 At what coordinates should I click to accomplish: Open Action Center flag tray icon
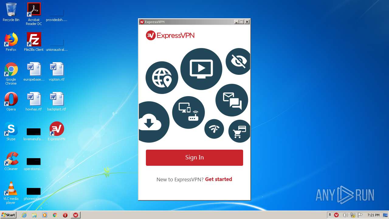pyautogui.click(x=360, y=215)
